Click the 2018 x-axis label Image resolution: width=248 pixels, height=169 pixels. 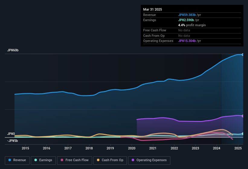pos(89,148)
